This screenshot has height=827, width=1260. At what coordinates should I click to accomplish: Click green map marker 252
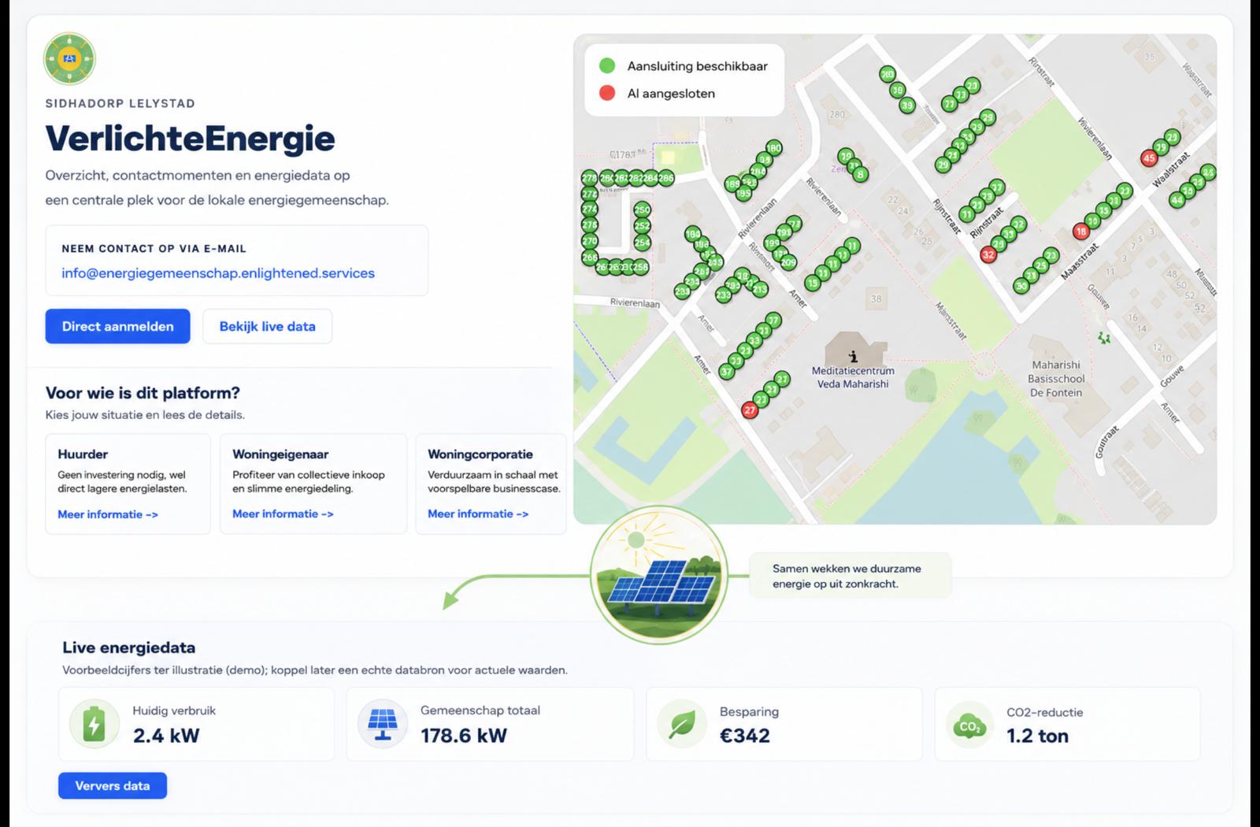(642, 226)
